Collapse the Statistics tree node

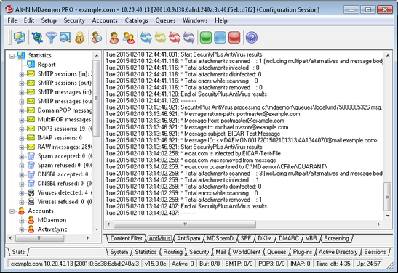(12, 56)
